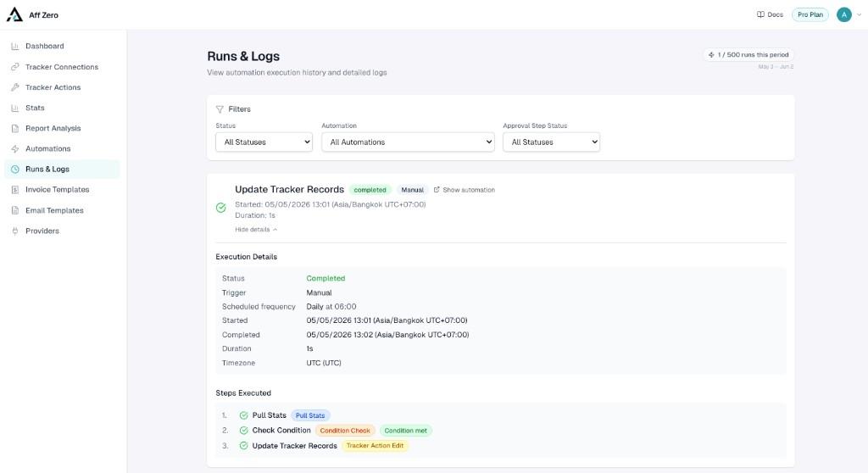Click the Manual trigger badge
Viewport: 868px width, 473px height.
point(413,190)
